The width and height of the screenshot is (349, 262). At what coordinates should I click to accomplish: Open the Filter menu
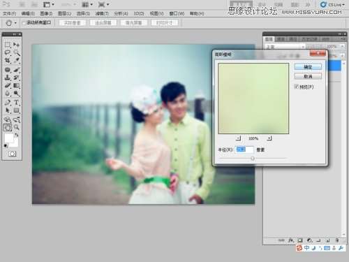[x=102, y=13]
